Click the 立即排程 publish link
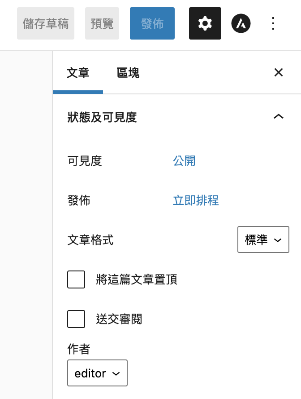Screen dimensions: 301x399 pos(196,200)
